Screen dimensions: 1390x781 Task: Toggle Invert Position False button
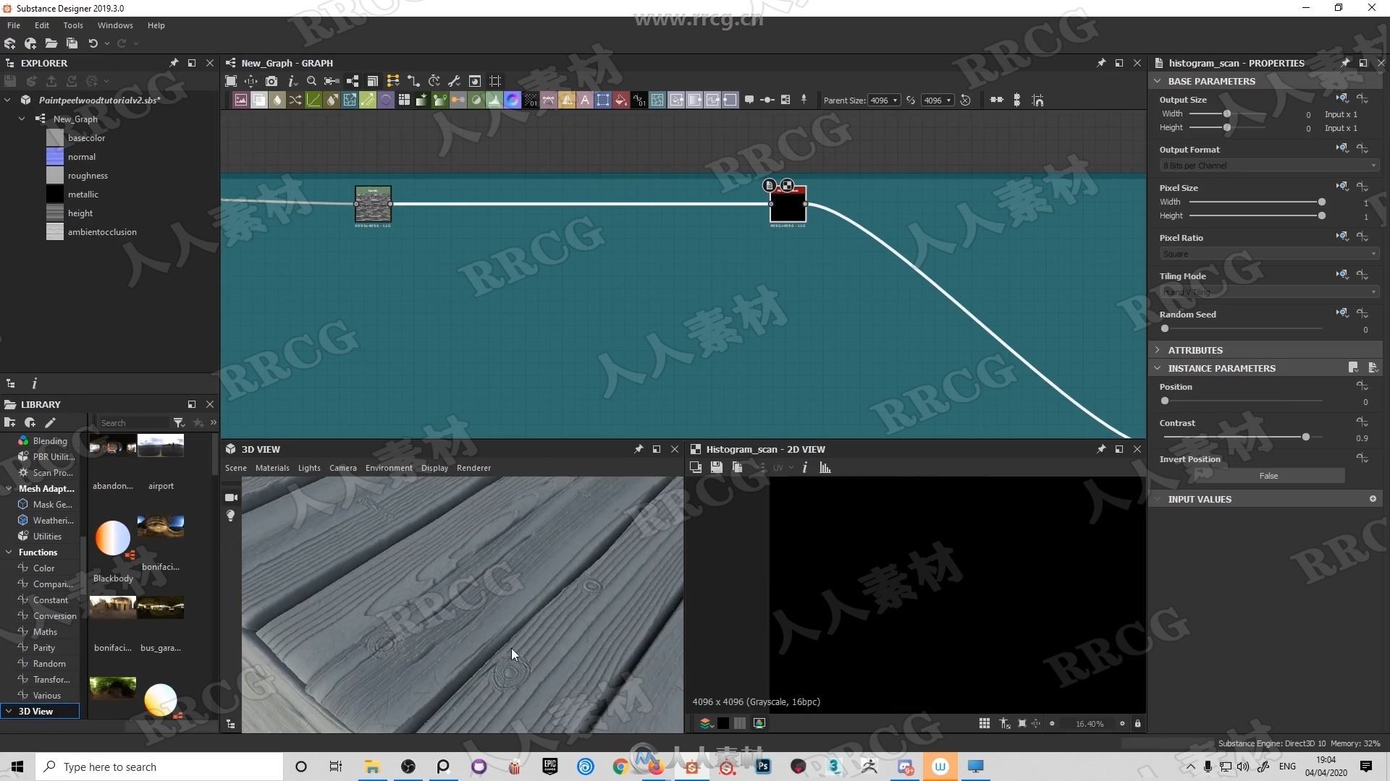point(1268,476)
